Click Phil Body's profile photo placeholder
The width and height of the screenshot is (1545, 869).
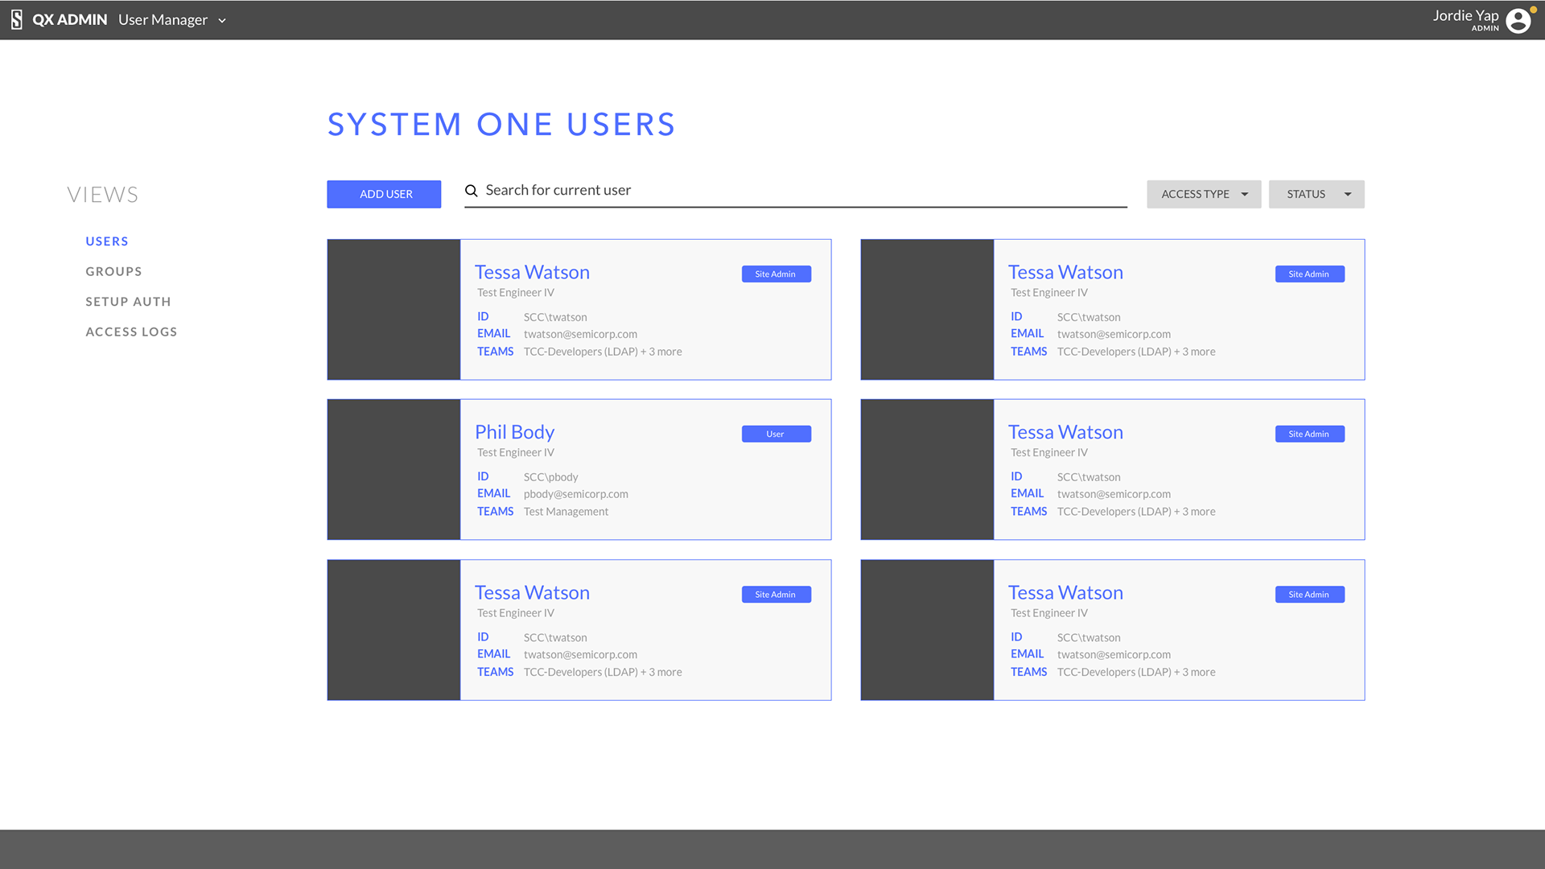393,469
